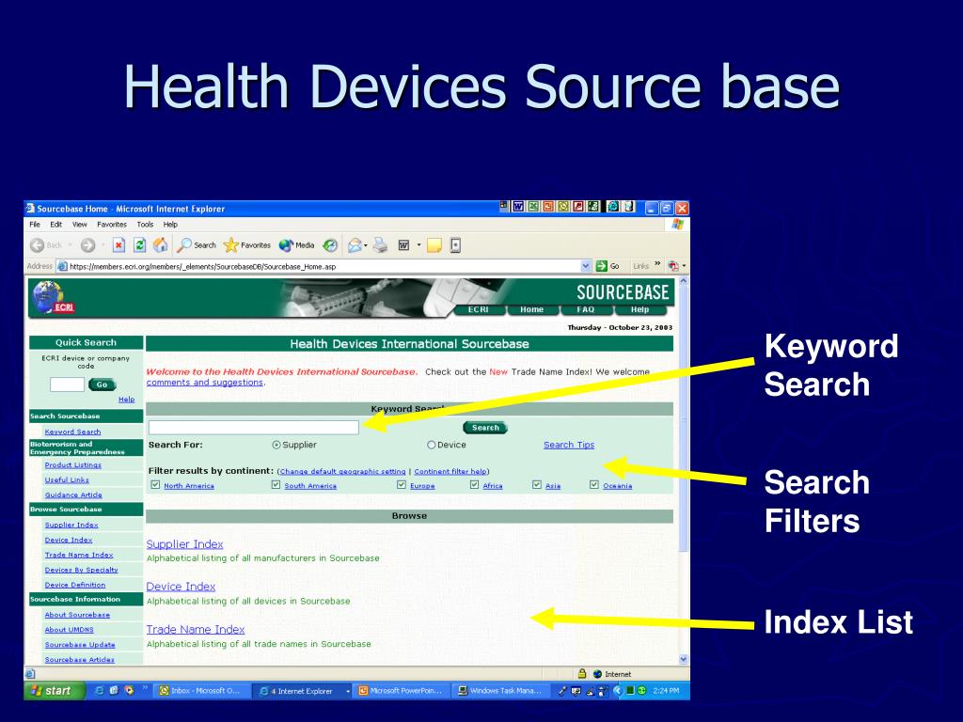
Task: Open the Favorites star in toolbar
Action: 247,245
